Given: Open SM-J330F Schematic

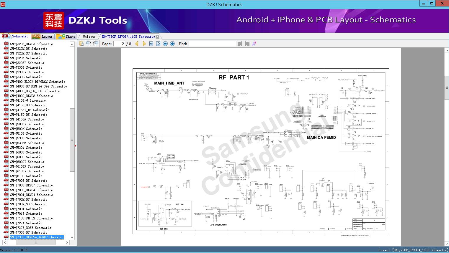Looking at the screenshot, I should 26,67.
